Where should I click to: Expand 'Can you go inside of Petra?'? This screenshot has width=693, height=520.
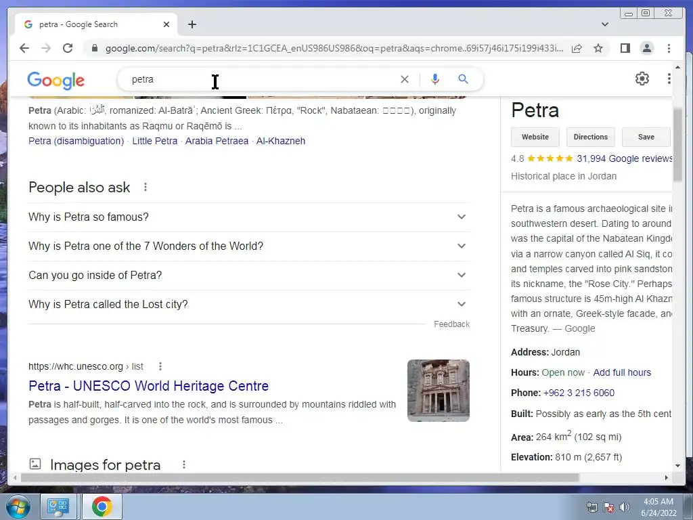(x=249, y=276)
